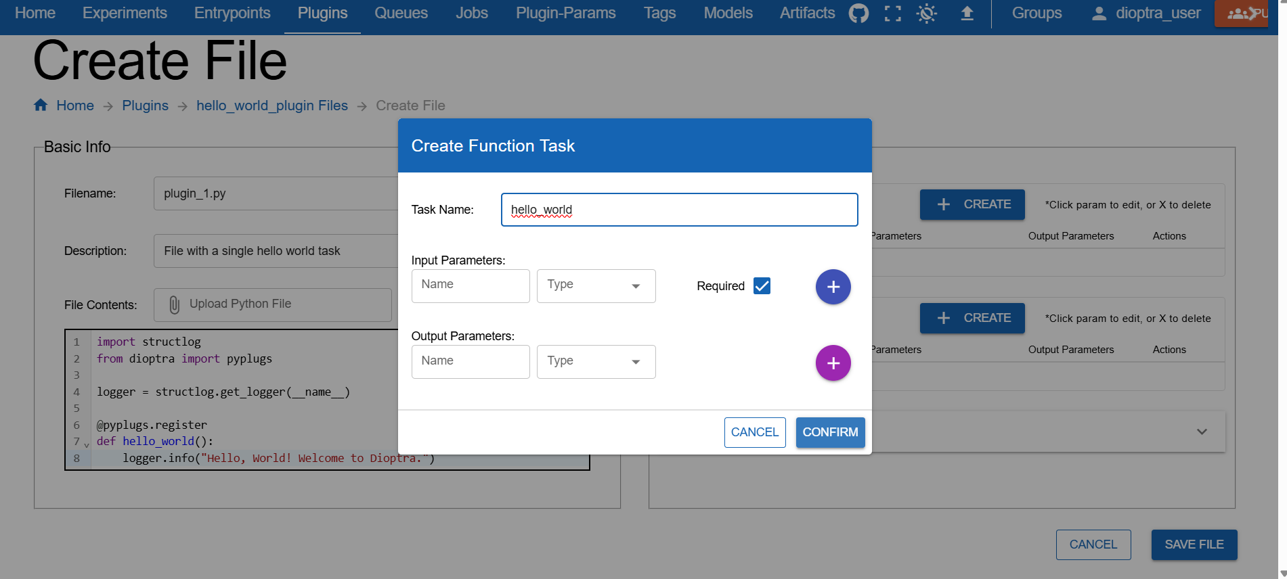
Task: Click the hello_world_plugin Files breadcrumb link
Action: [x=271, y=106]
